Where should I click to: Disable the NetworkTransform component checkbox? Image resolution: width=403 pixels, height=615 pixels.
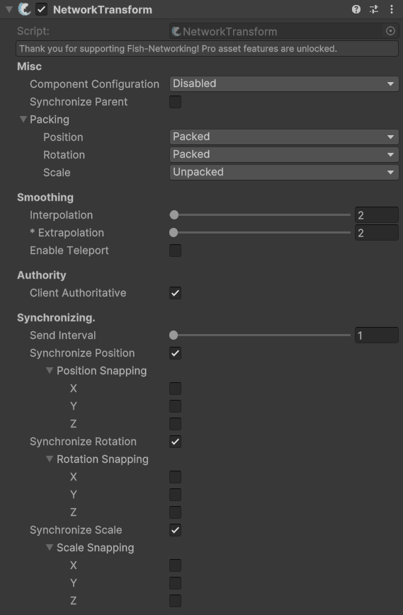click(42, 9)
